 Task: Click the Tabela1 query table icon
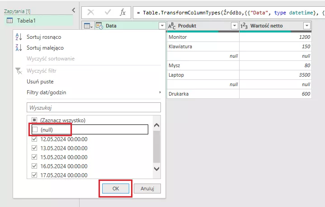coord(9,20)
